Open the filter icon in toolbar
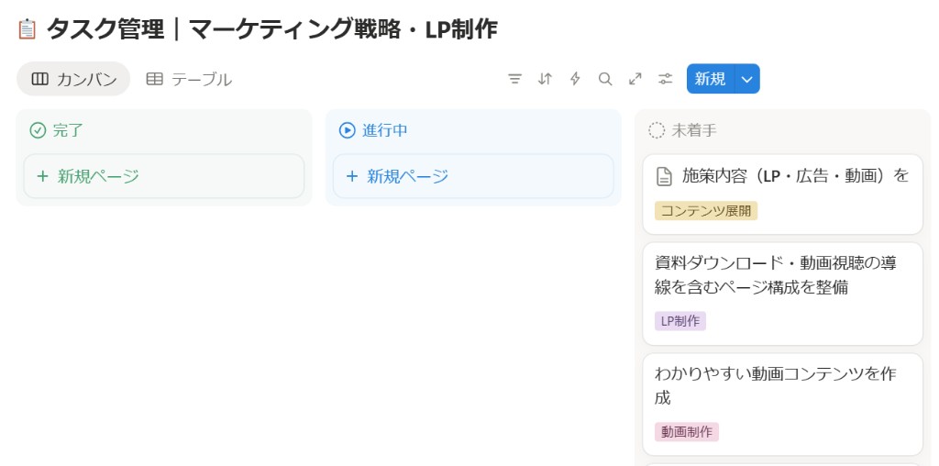939x466 pixels. tap(515, 79)
